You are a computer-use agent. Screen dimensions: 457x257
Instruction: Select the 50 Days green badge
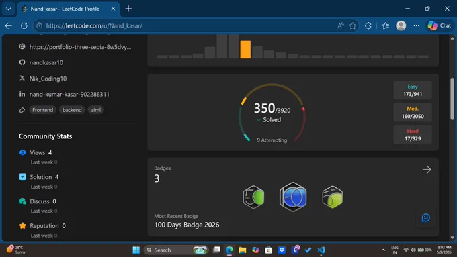click(253, 197)
